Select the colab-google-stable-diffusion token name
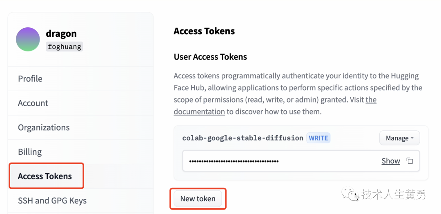Image resolution: width=441 pixels, height=214 pixels. [243, 138]
